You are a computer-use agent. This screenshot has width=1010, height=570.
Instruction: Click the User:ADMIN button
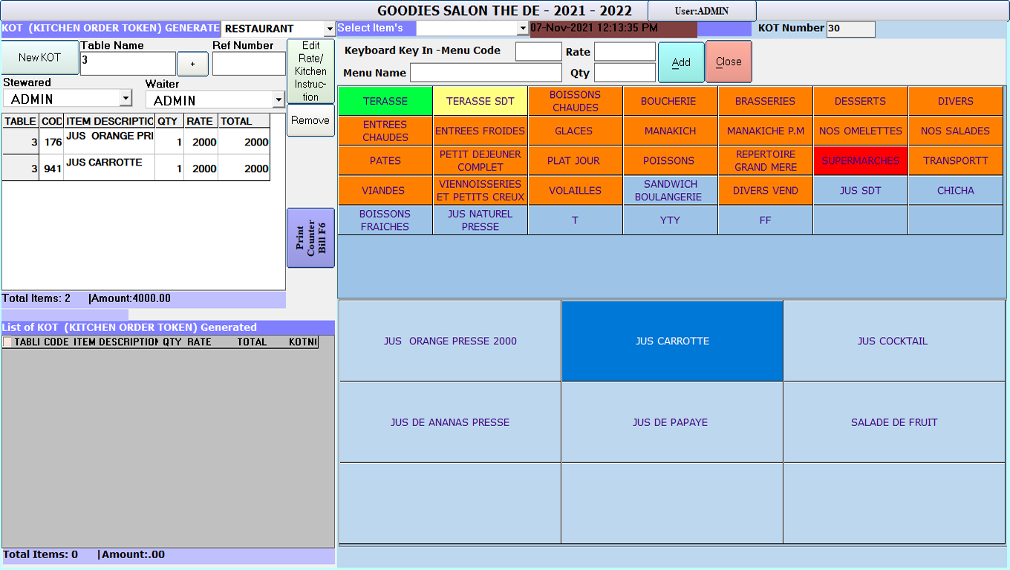click(702, 11)
